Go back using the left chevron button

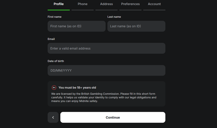click(x=53, y=117)
